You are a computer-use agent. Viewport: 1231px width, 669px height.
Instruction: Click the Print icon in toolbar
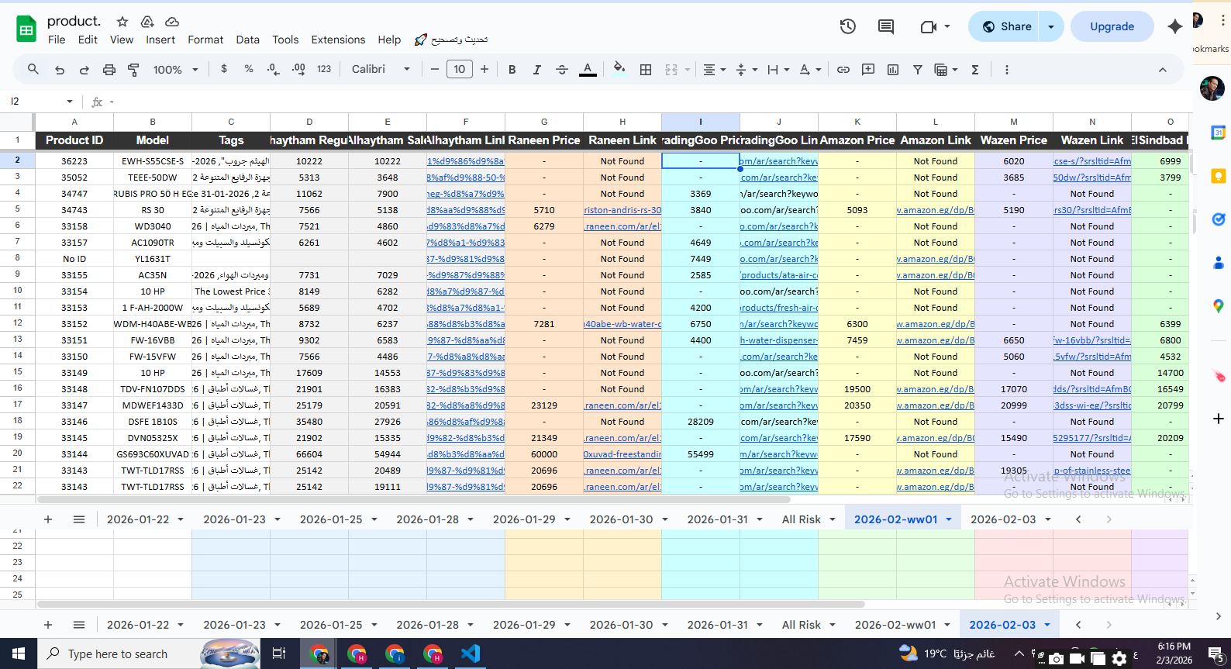pos(109,70)
